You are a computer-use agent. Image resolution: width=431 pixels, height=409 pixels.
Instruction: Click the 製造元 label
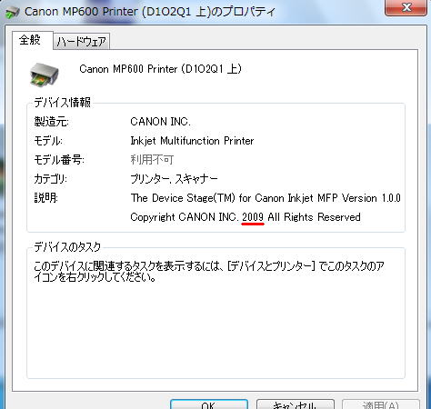pos(52,122)
